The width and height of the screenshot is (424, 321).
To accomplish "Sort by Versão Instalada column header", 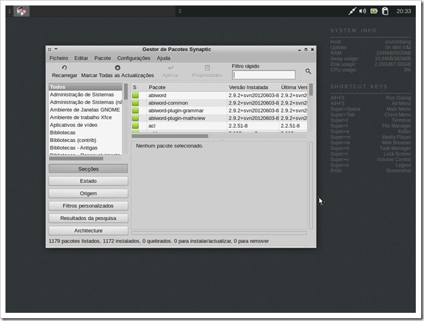I will click(x=252, y=87).
